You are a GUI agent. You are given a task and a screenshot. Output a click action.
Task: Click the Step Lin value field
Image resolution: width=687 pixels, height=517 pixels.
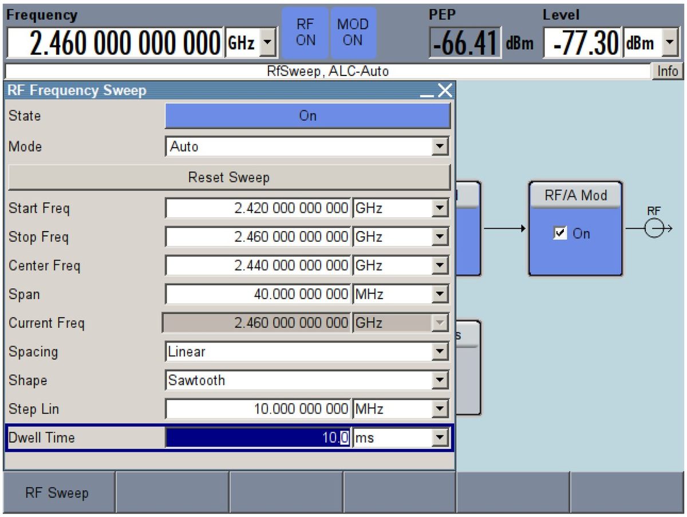[258, 409]
